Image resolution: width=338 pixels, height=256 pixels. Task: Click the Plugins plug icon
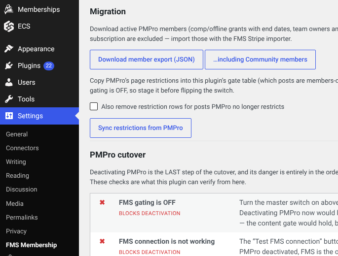(9, 65)
